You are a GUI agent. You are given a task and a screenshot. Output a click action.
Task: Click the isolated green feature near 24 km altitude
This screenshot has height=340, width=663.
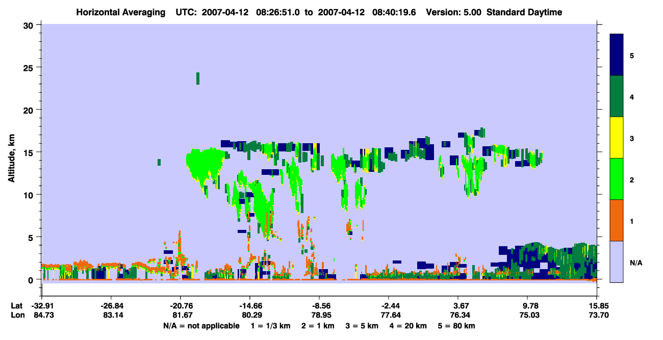click(198, 79)
